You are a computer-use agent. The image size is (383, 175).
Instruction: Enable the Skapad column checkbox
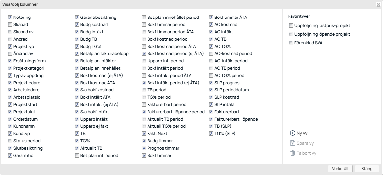click(10, 25)
